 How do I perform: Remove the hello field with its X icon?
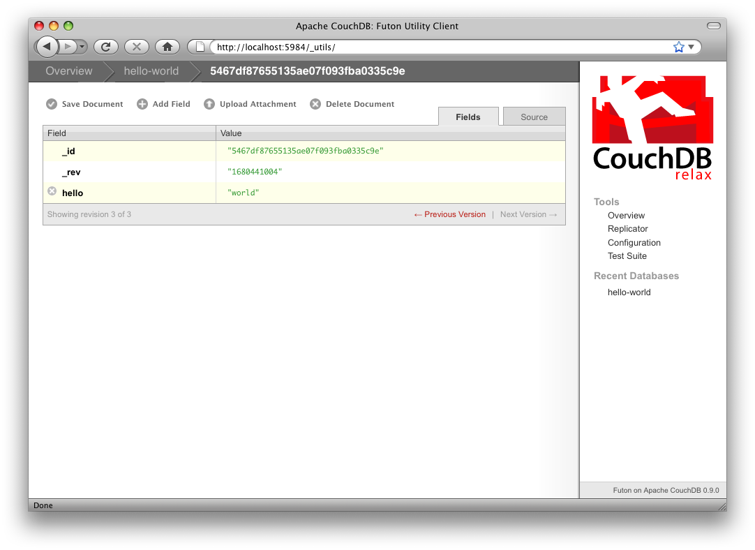tap(52, 191)
